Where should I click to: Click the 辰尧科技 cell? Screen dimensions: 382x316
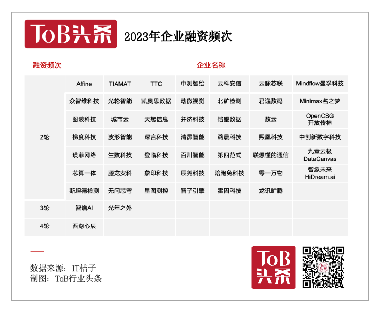point(192,173)
